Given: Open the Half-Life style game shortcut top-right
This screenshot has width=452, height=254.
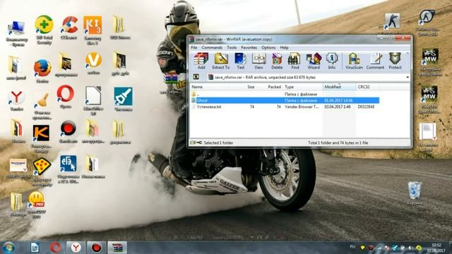Looking at the screenshot, I should coord(427,23).
